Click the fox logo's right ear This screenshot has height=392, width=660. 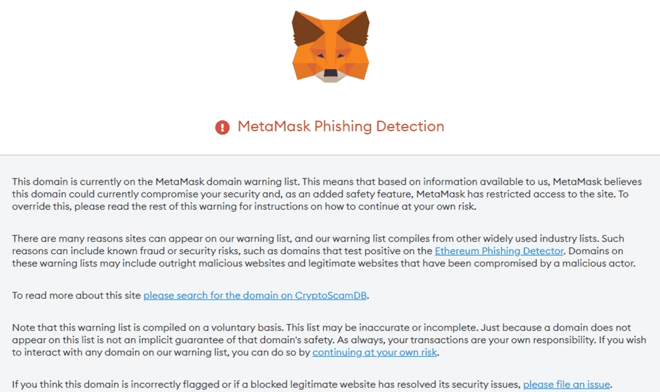(x=357, y=28)
